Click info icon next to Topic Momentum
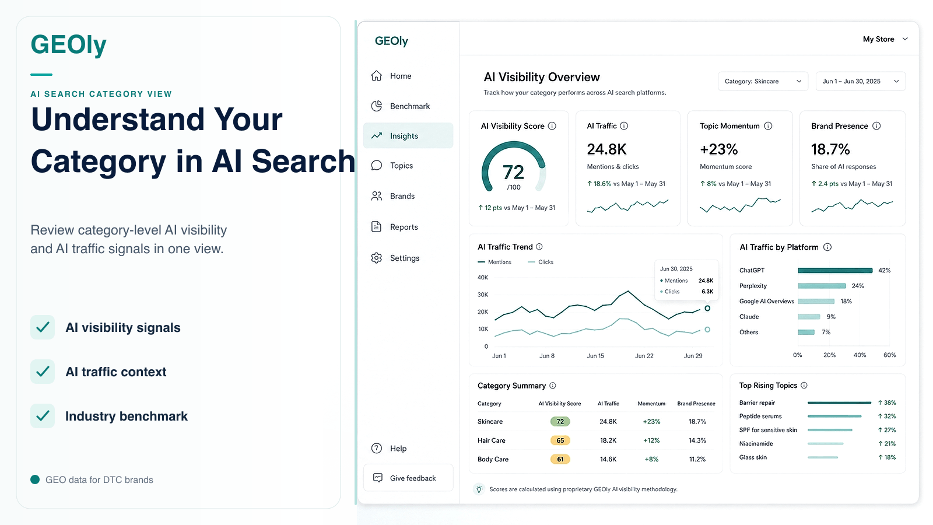 (768, 126)
